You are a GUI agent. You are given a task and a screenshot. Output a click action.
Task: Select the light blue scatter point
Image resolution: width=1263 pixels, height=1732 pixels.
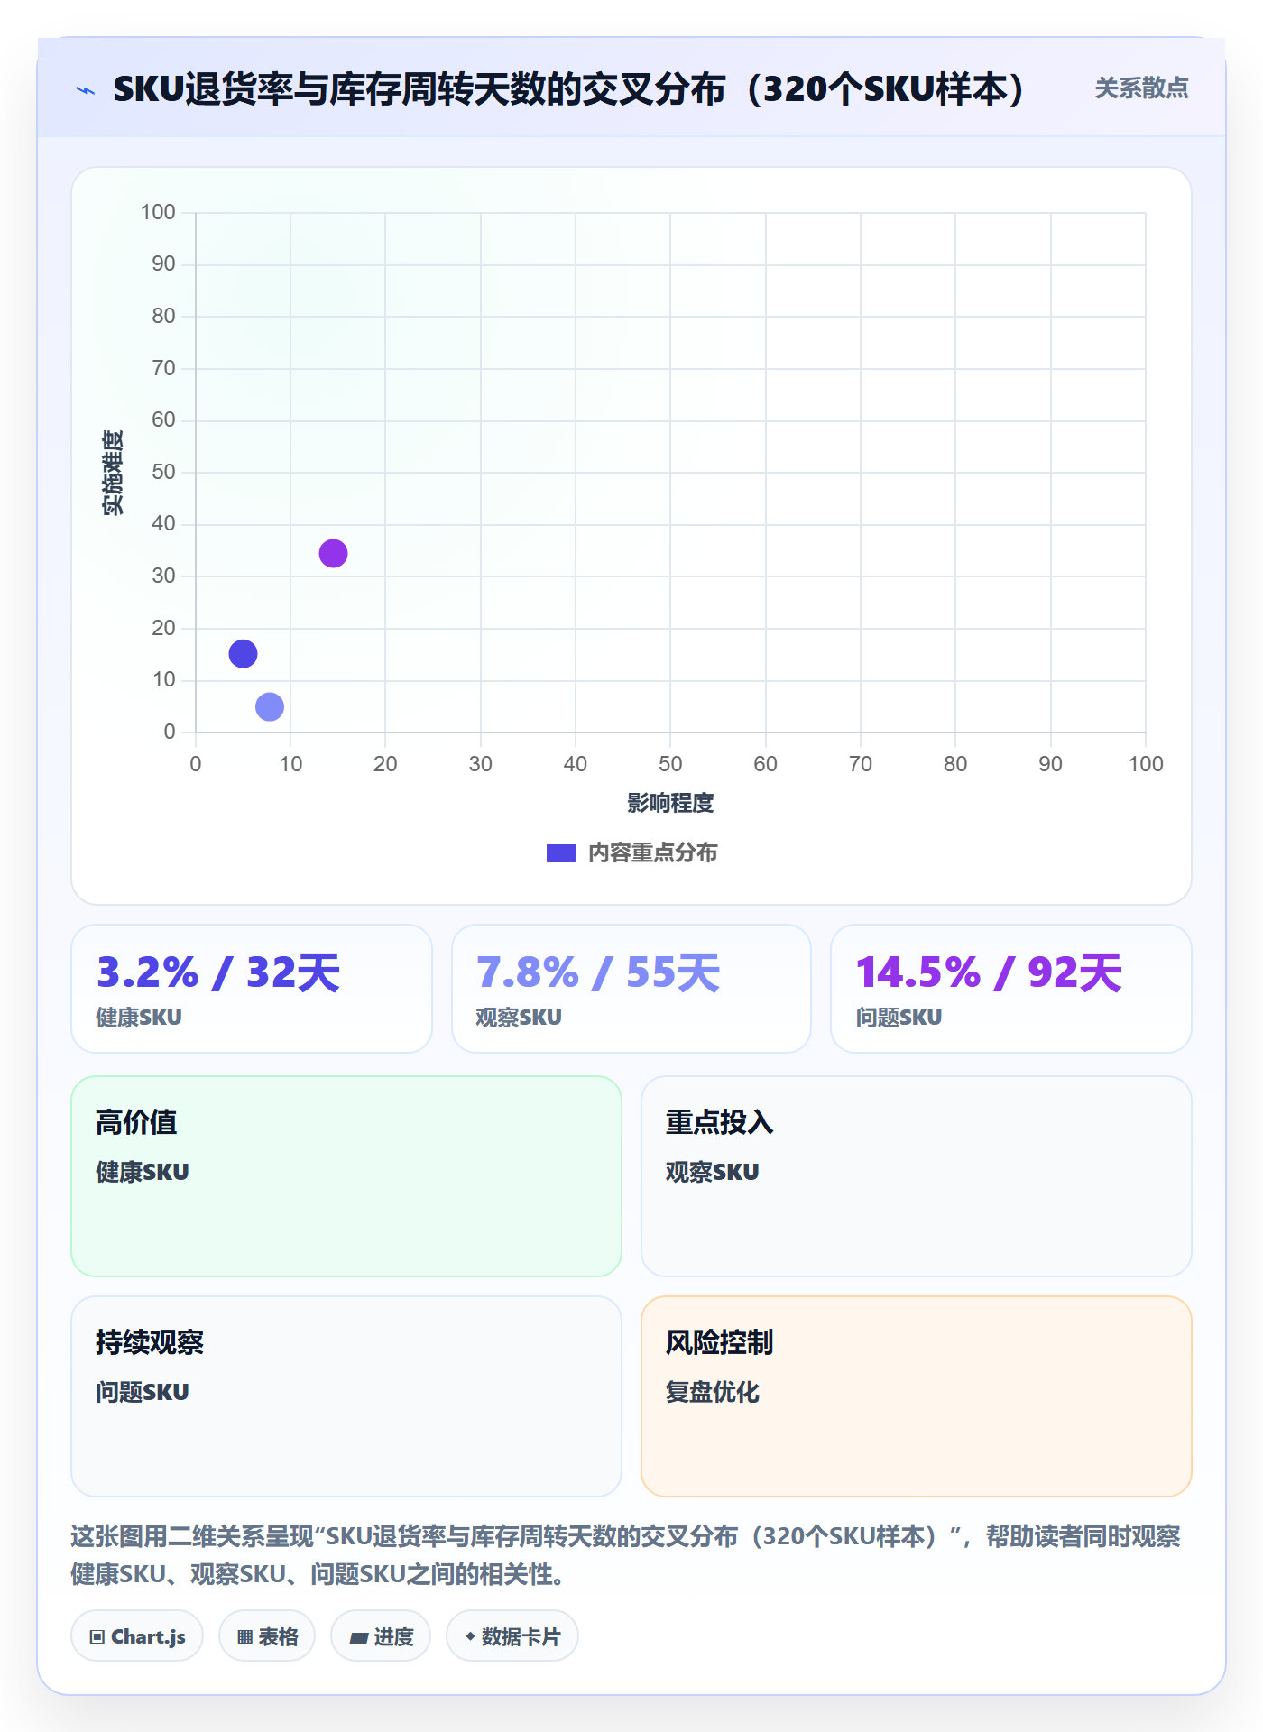pyautogui.click(x=270, y=706)
